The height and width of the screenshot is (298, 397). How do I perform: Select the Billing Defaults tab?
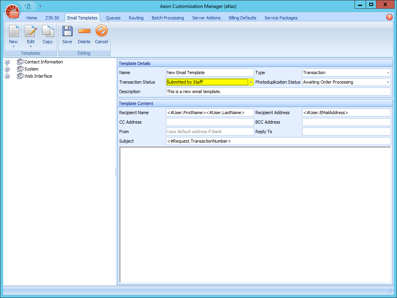(242, 17)
